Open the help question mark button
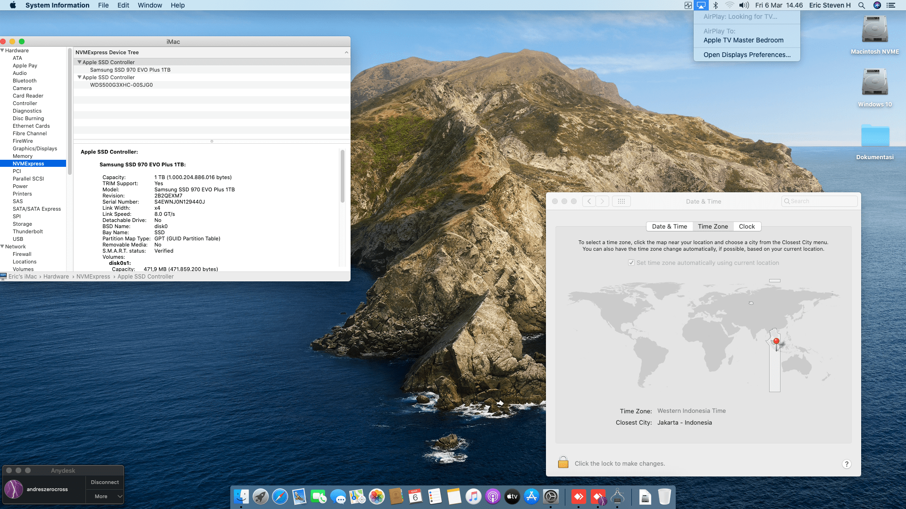Screen dimensions: 906x509 tap(847, 464)
